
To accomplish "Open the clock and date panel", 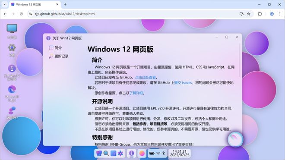I will (180, 153).
